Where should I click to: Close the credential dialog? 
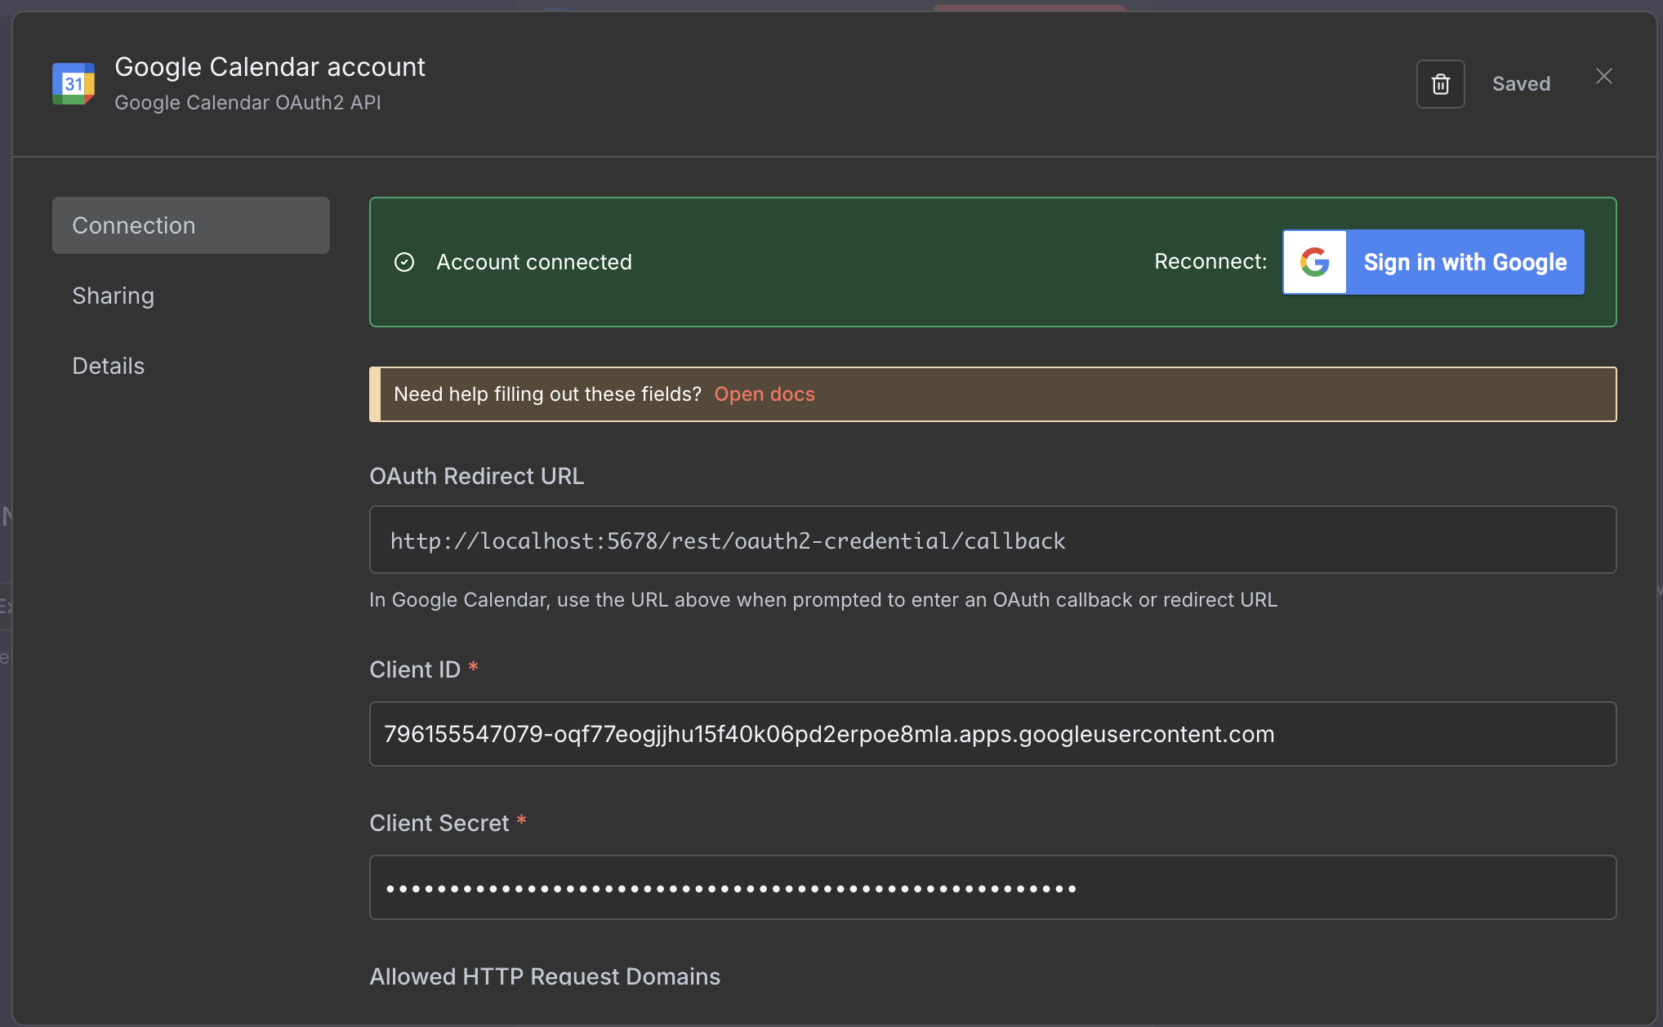[x=1603, y=76]
